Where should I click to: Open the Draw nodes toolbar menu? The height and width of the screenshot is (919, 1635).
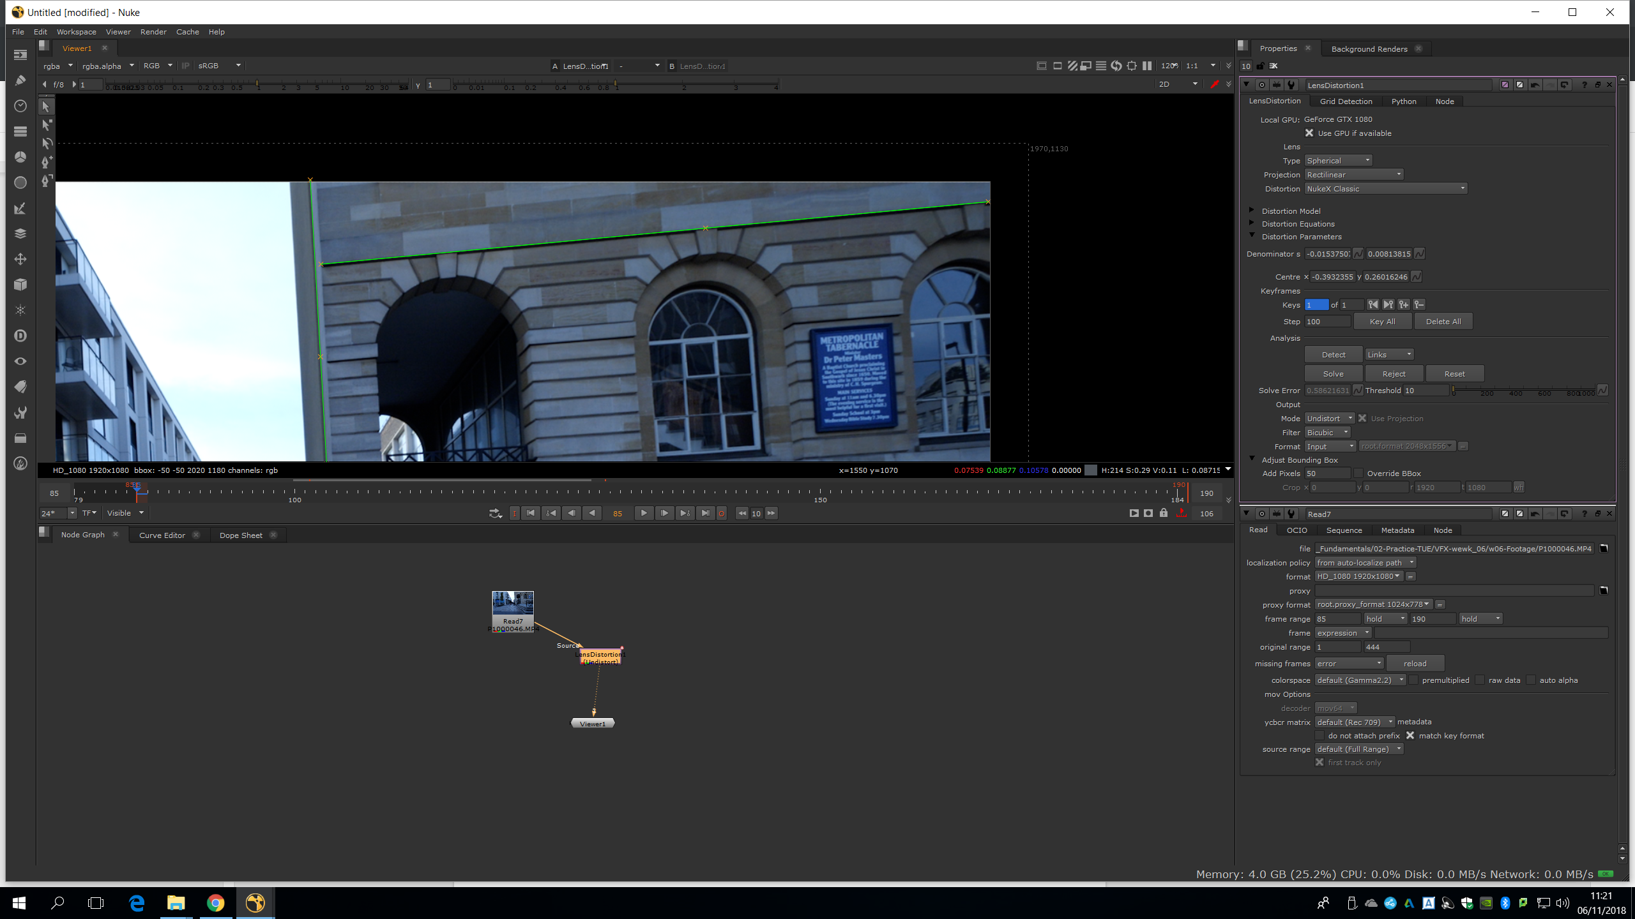click(20, 80)
